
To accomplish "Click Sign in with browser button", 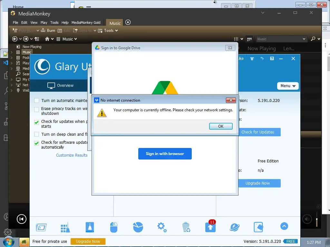I will (165, 154).
